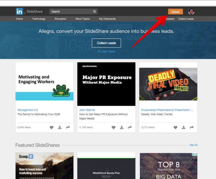
Task: Open Major PR Exposure slide thumbnail
Action: 106,84
